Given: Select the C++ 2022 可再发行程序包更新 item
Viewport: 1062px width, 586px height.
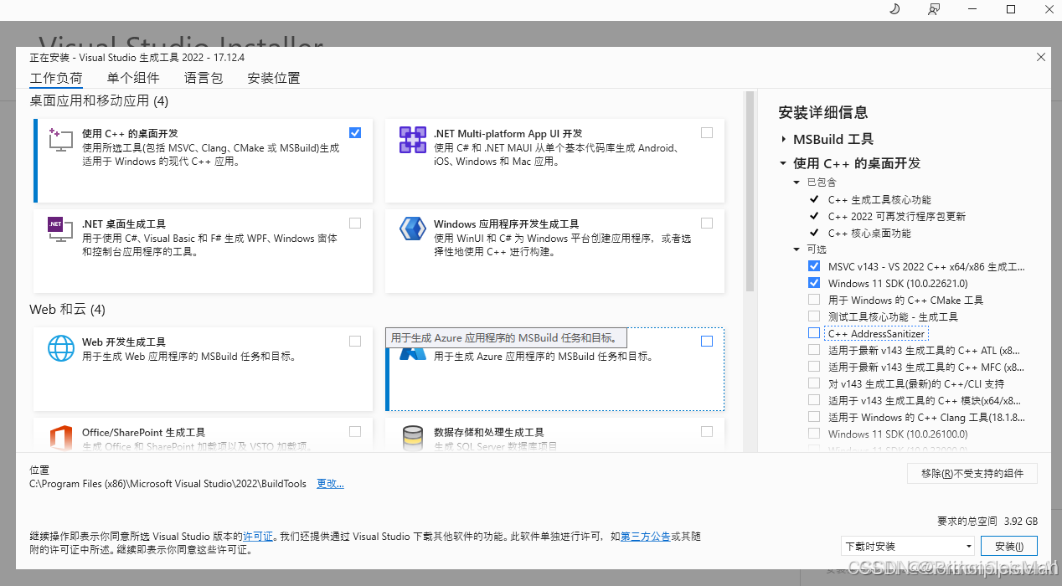Looking at the screenshot, I should 897,217.
